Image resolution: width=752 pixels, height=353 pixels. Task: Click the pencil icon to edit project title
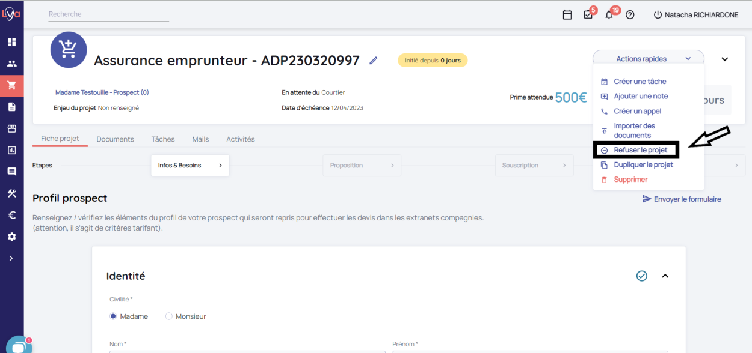[374, 61]
